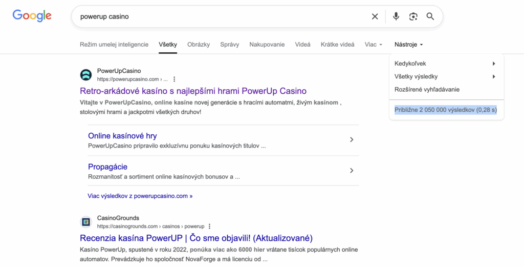Collapse the Nástroje tools dropdown
The image size is (524, 267).
pyautogui.click(x=409, y=45)
